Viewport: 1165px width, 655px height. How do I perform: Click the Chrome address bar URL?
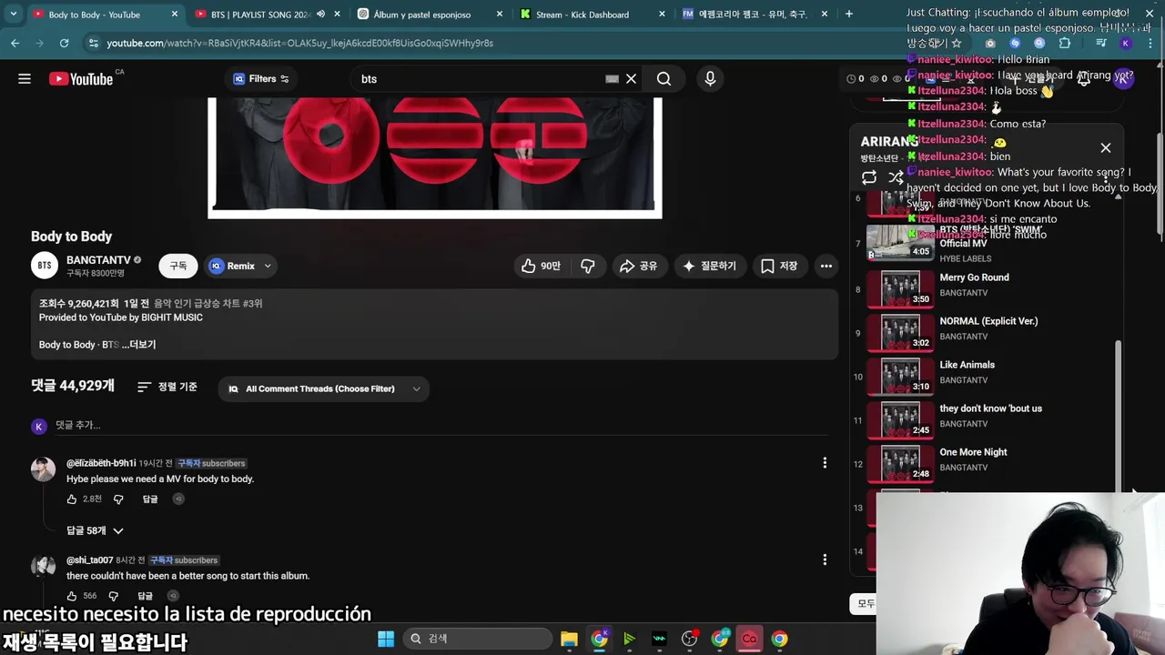(299, 43)
